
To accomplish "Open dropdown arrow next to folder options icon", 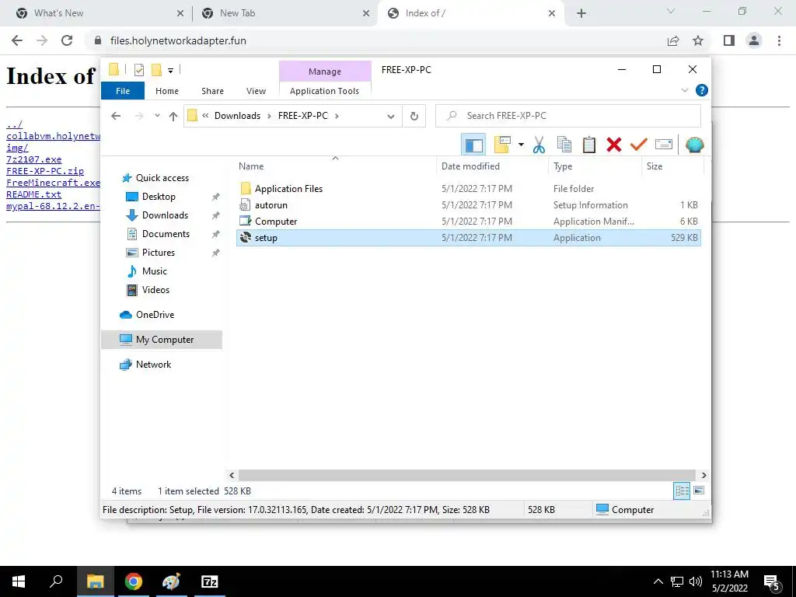I will tap(521, 145).
